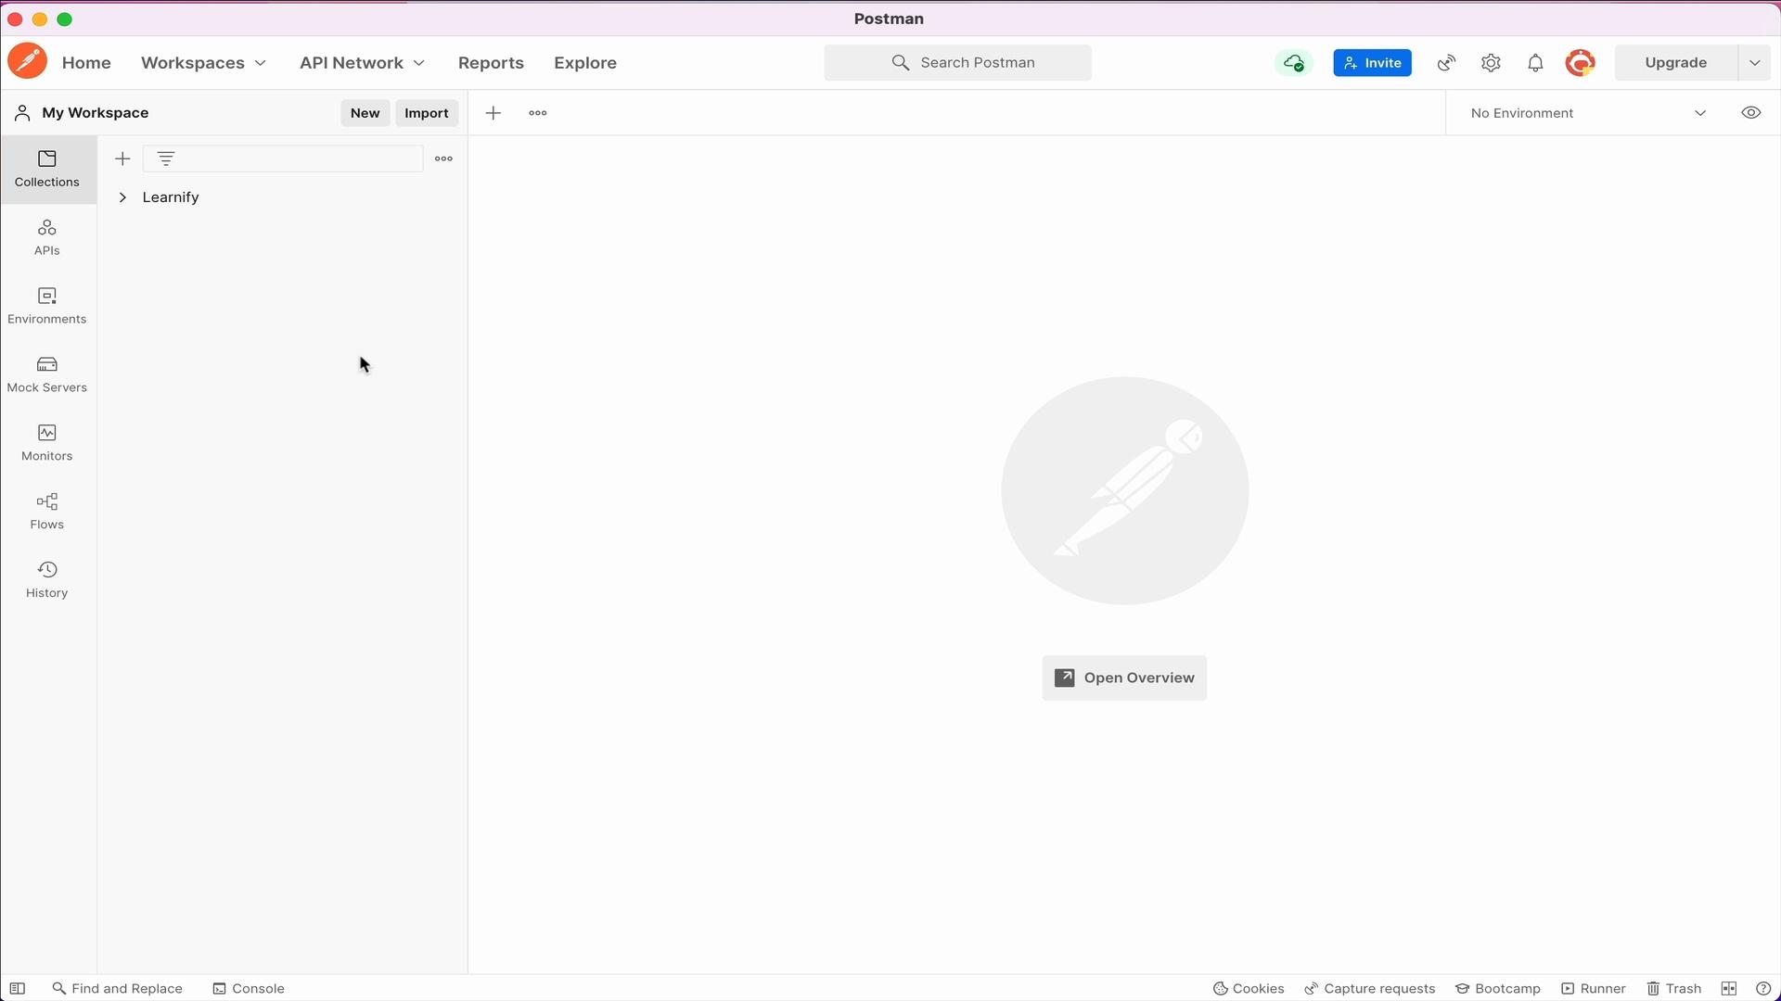1781x1001 pixels.
Task: Open the Monitors sidebar tab
Action: tap(47, 443)
